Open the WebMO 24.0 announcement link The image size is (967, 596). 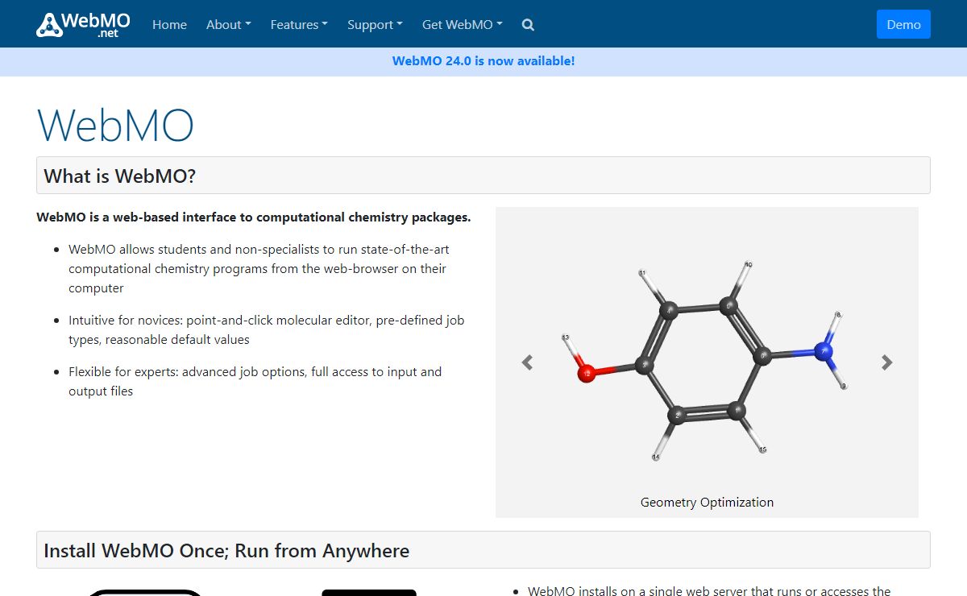(x=483, y=61)
